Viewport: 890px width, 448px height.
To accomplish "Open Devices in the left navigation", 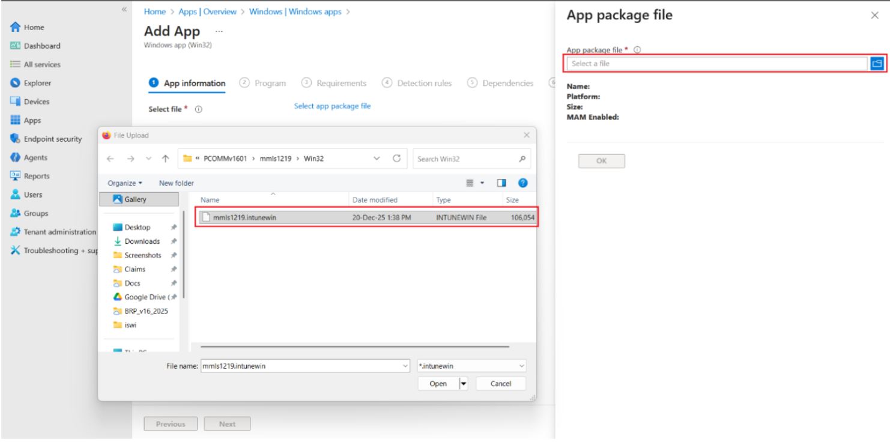I will [37, 101].
